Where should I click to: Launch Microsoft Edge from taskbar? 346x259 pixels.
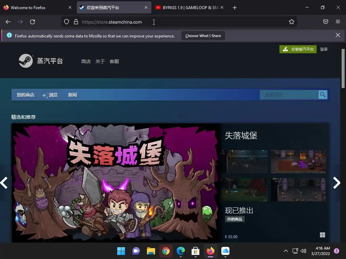[x=181, y=251]
